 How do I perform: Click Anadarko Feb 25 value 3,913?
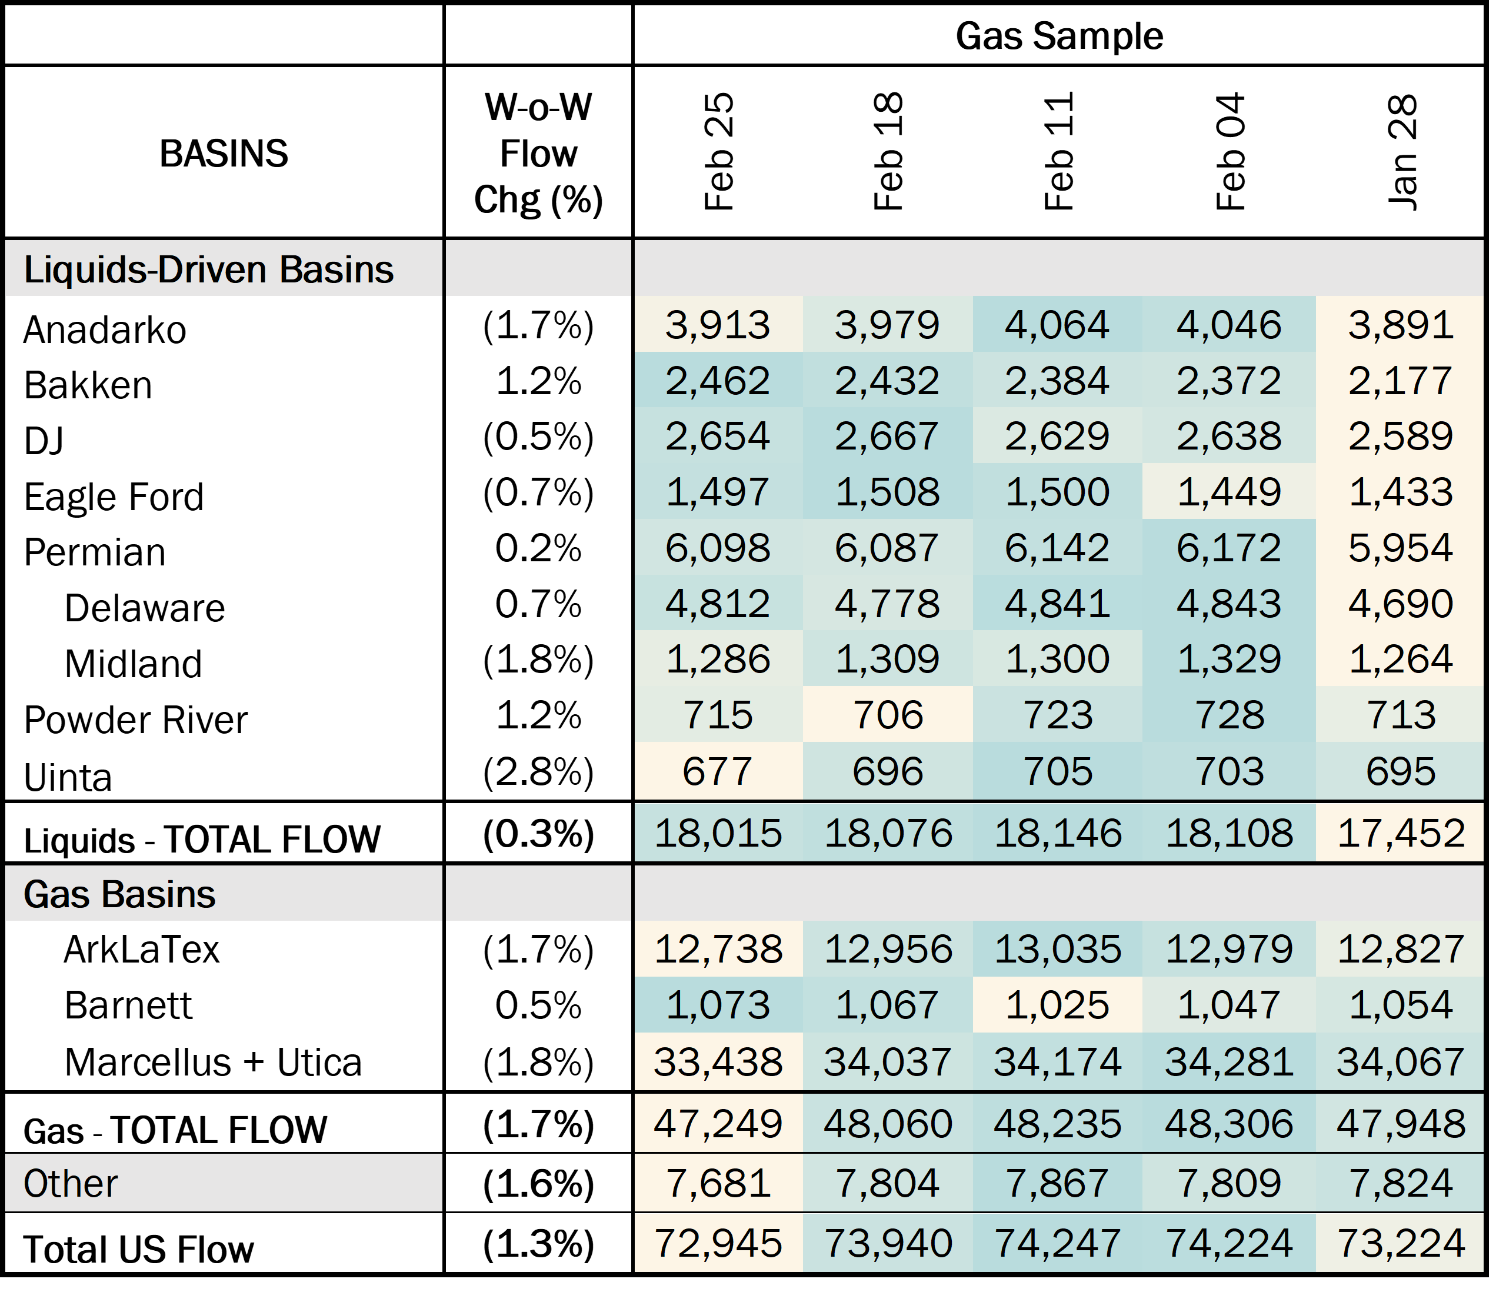718,325
